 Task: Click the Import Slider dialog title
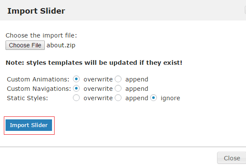pyautogui.click(x=36, y=11)
